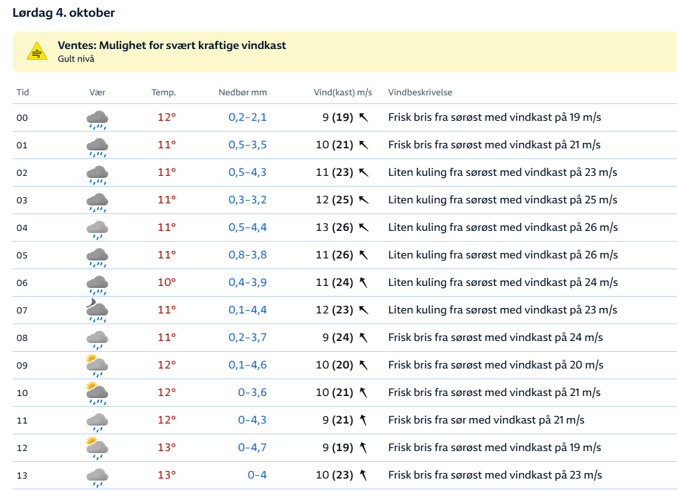Click the 'Frisk bris fra sør' description
677x490 pixels.
point(485,420)
